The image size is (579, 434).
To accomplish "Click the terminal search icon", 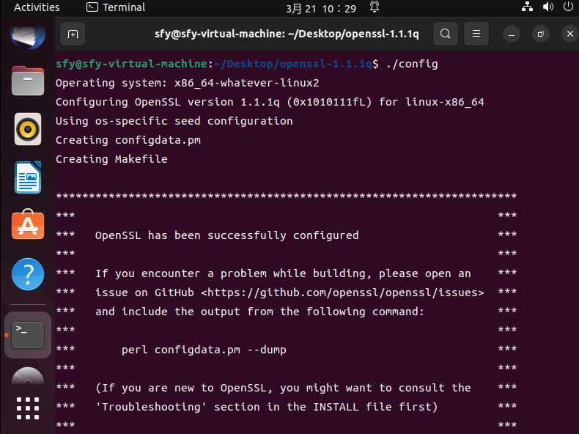I will 445,34.
